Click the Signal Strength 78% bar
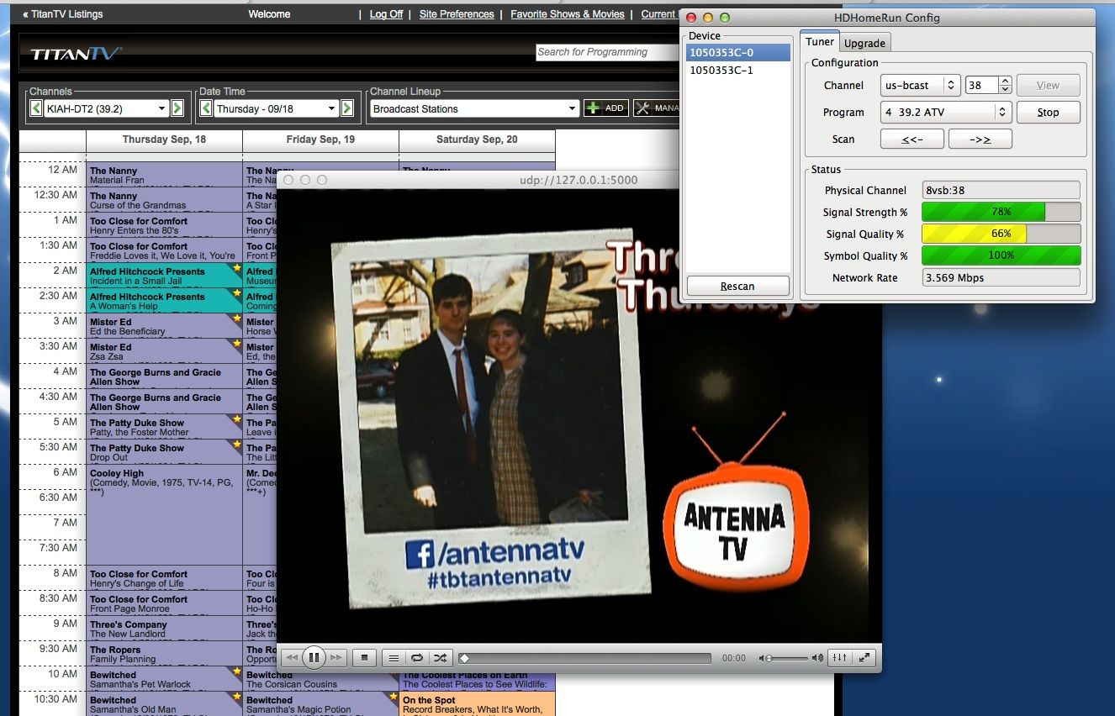1115x716 pixels. pyautogui.click(x=1001, y=212)
